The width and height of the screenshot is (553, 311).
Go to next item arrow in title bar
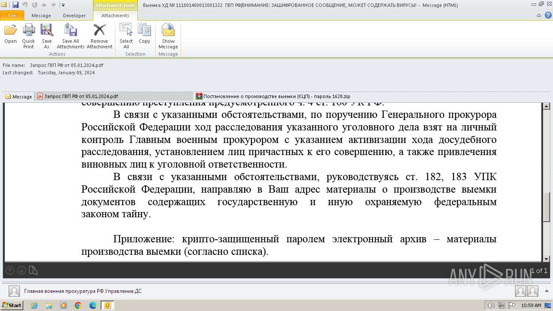[x=53, y=5]
